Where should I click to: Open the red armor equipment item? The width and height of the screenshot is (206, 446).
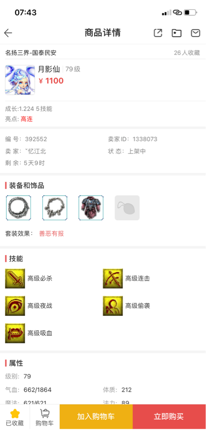click(x=91, y=208)
